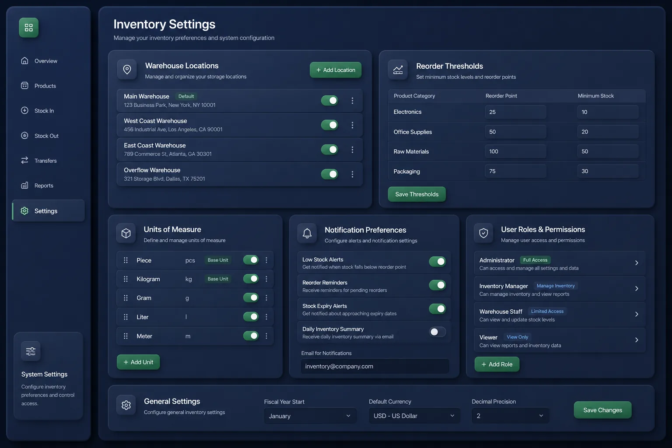Disable the East Coast Warehouse switch

click(x=329, y=150)
